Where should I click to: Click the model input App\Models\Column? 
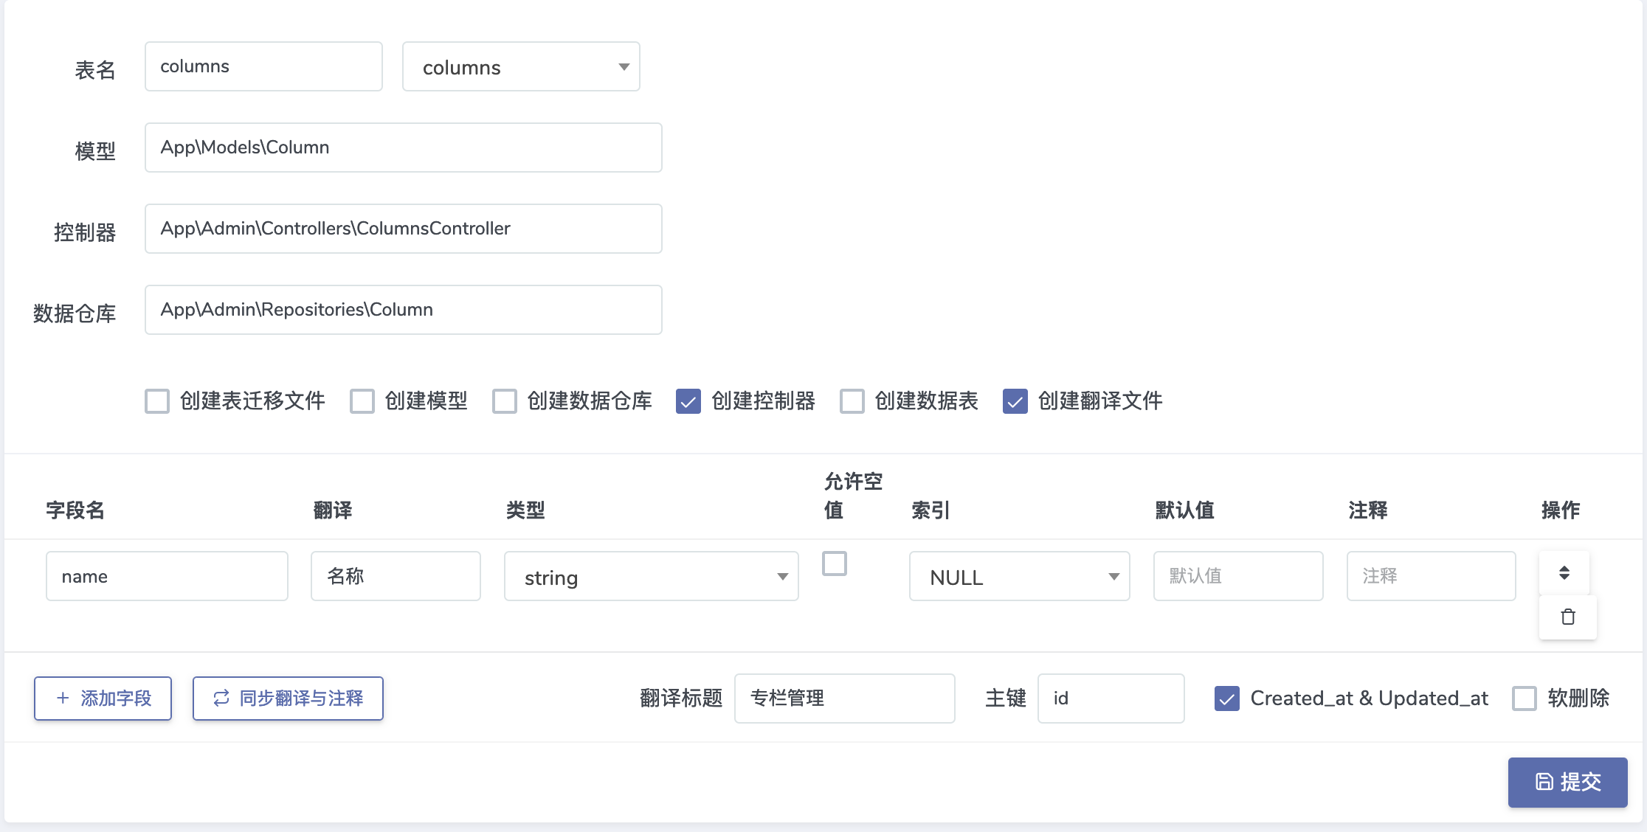click(403, 148)
